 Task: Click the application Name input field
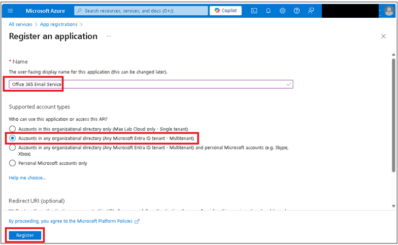click(x=151, y=84)
